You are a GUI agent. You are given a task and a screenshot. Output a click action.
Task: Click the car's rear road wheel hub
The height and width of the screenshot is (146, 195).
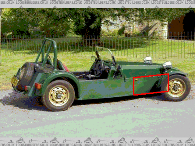pyautogui.click(x=59, y=96)
